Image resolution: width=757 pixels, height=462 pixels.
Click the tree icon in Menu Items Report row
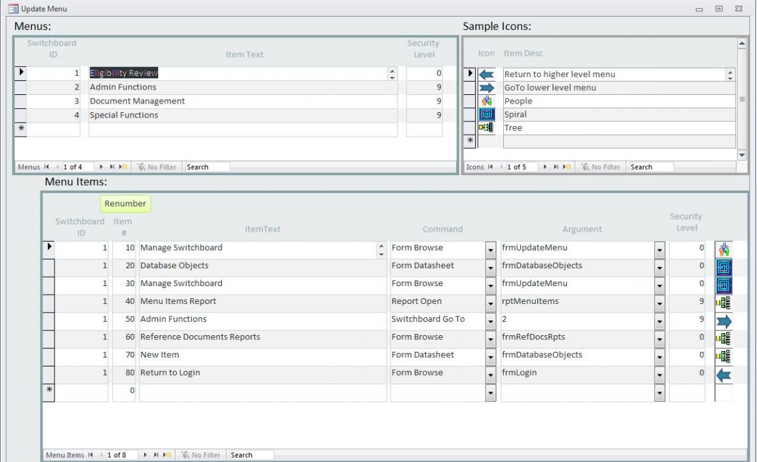click(724, 303)
